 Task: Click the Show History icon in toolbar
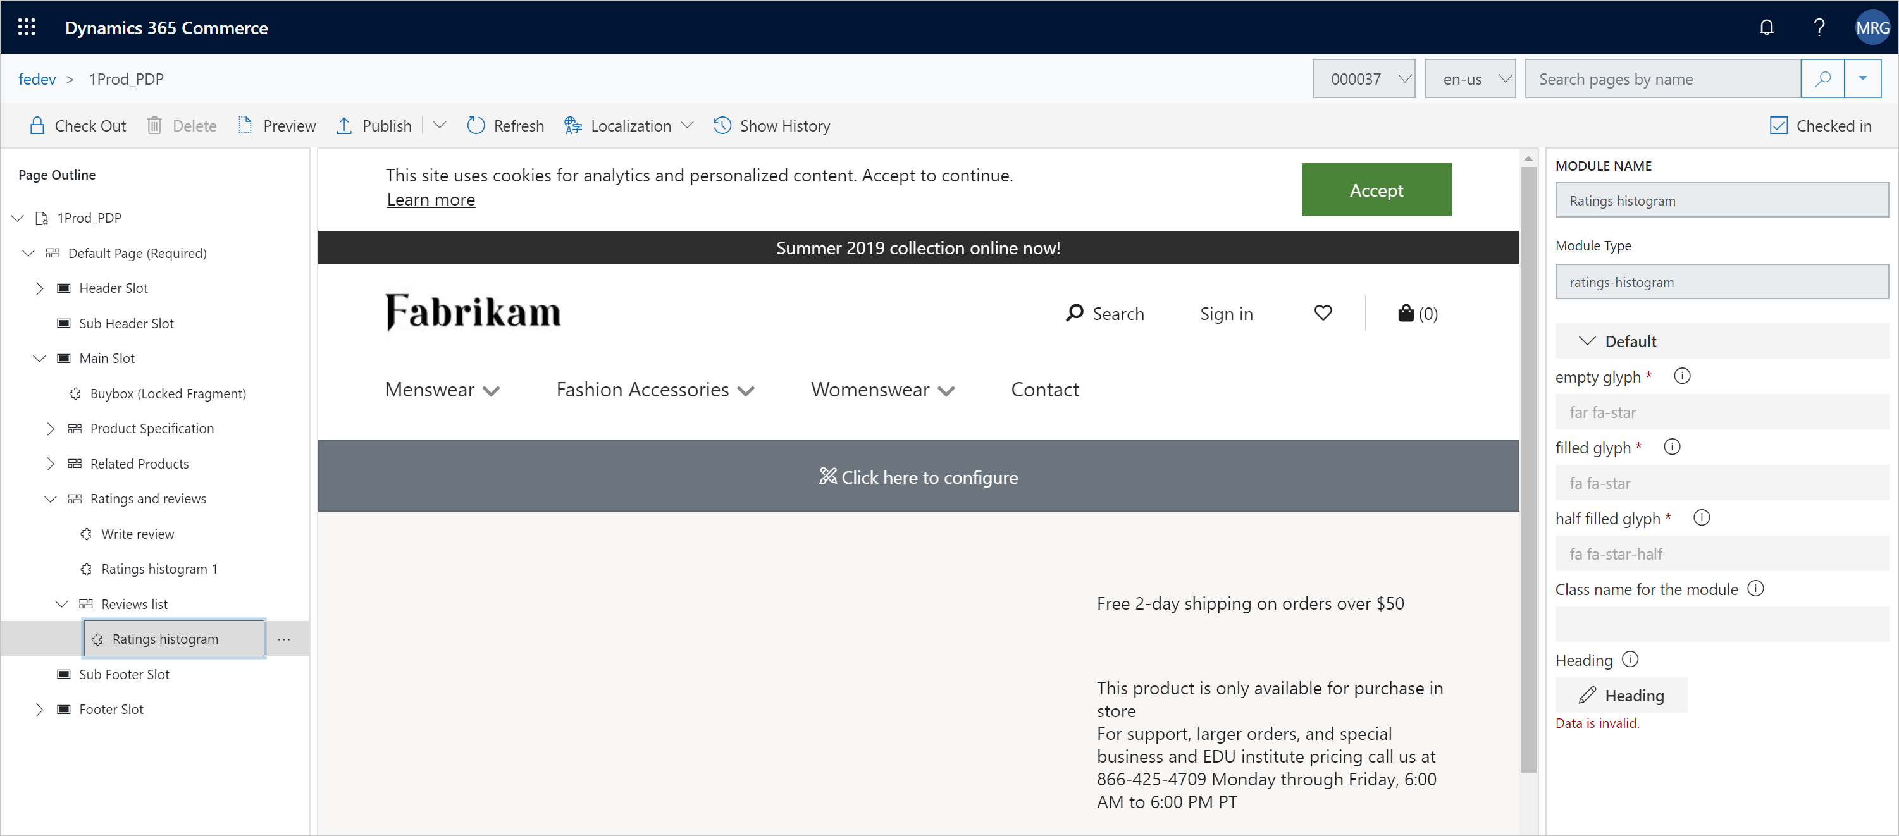(x=723, y=125)
